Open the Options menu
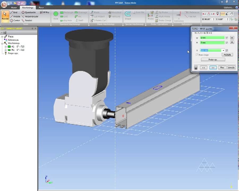This screenshot has height=191, width=239. click(228, 7)
